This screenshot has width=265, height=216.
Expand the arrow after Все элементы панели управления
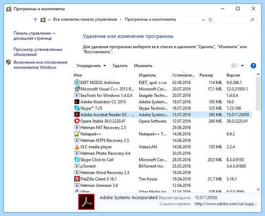point(121,19)
